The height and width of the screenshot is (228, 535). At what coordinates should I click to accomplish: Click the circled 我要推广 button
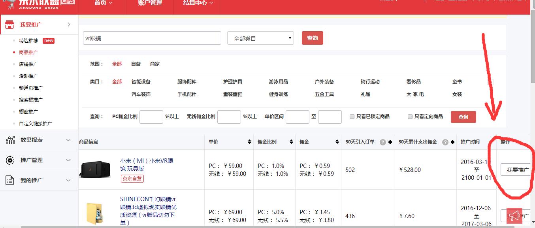(x=515, y=170)
